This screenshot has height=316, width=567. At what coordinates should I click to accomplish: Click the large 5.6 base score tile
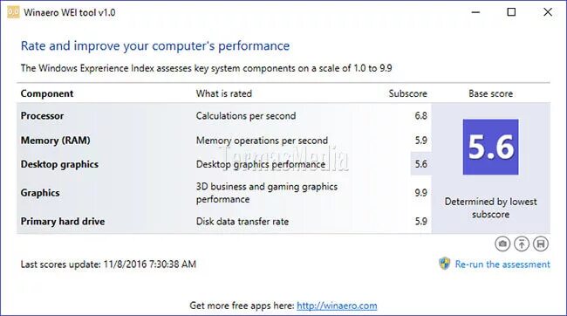click(x=491, y=147)
